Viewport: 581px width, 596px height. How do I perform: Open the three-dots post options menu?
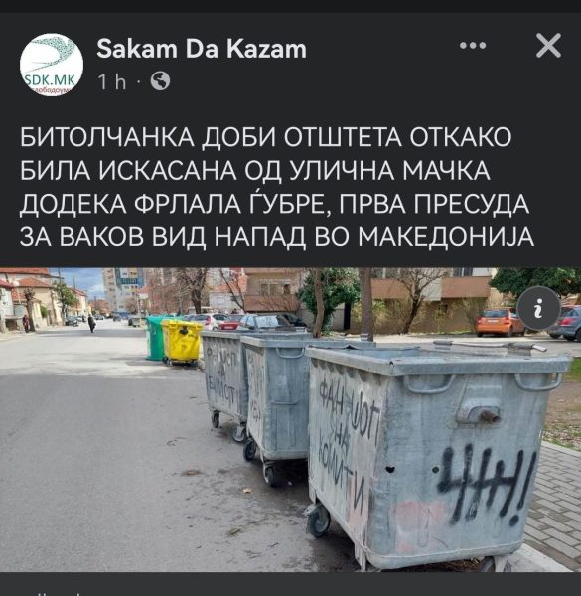coord(473,46)
